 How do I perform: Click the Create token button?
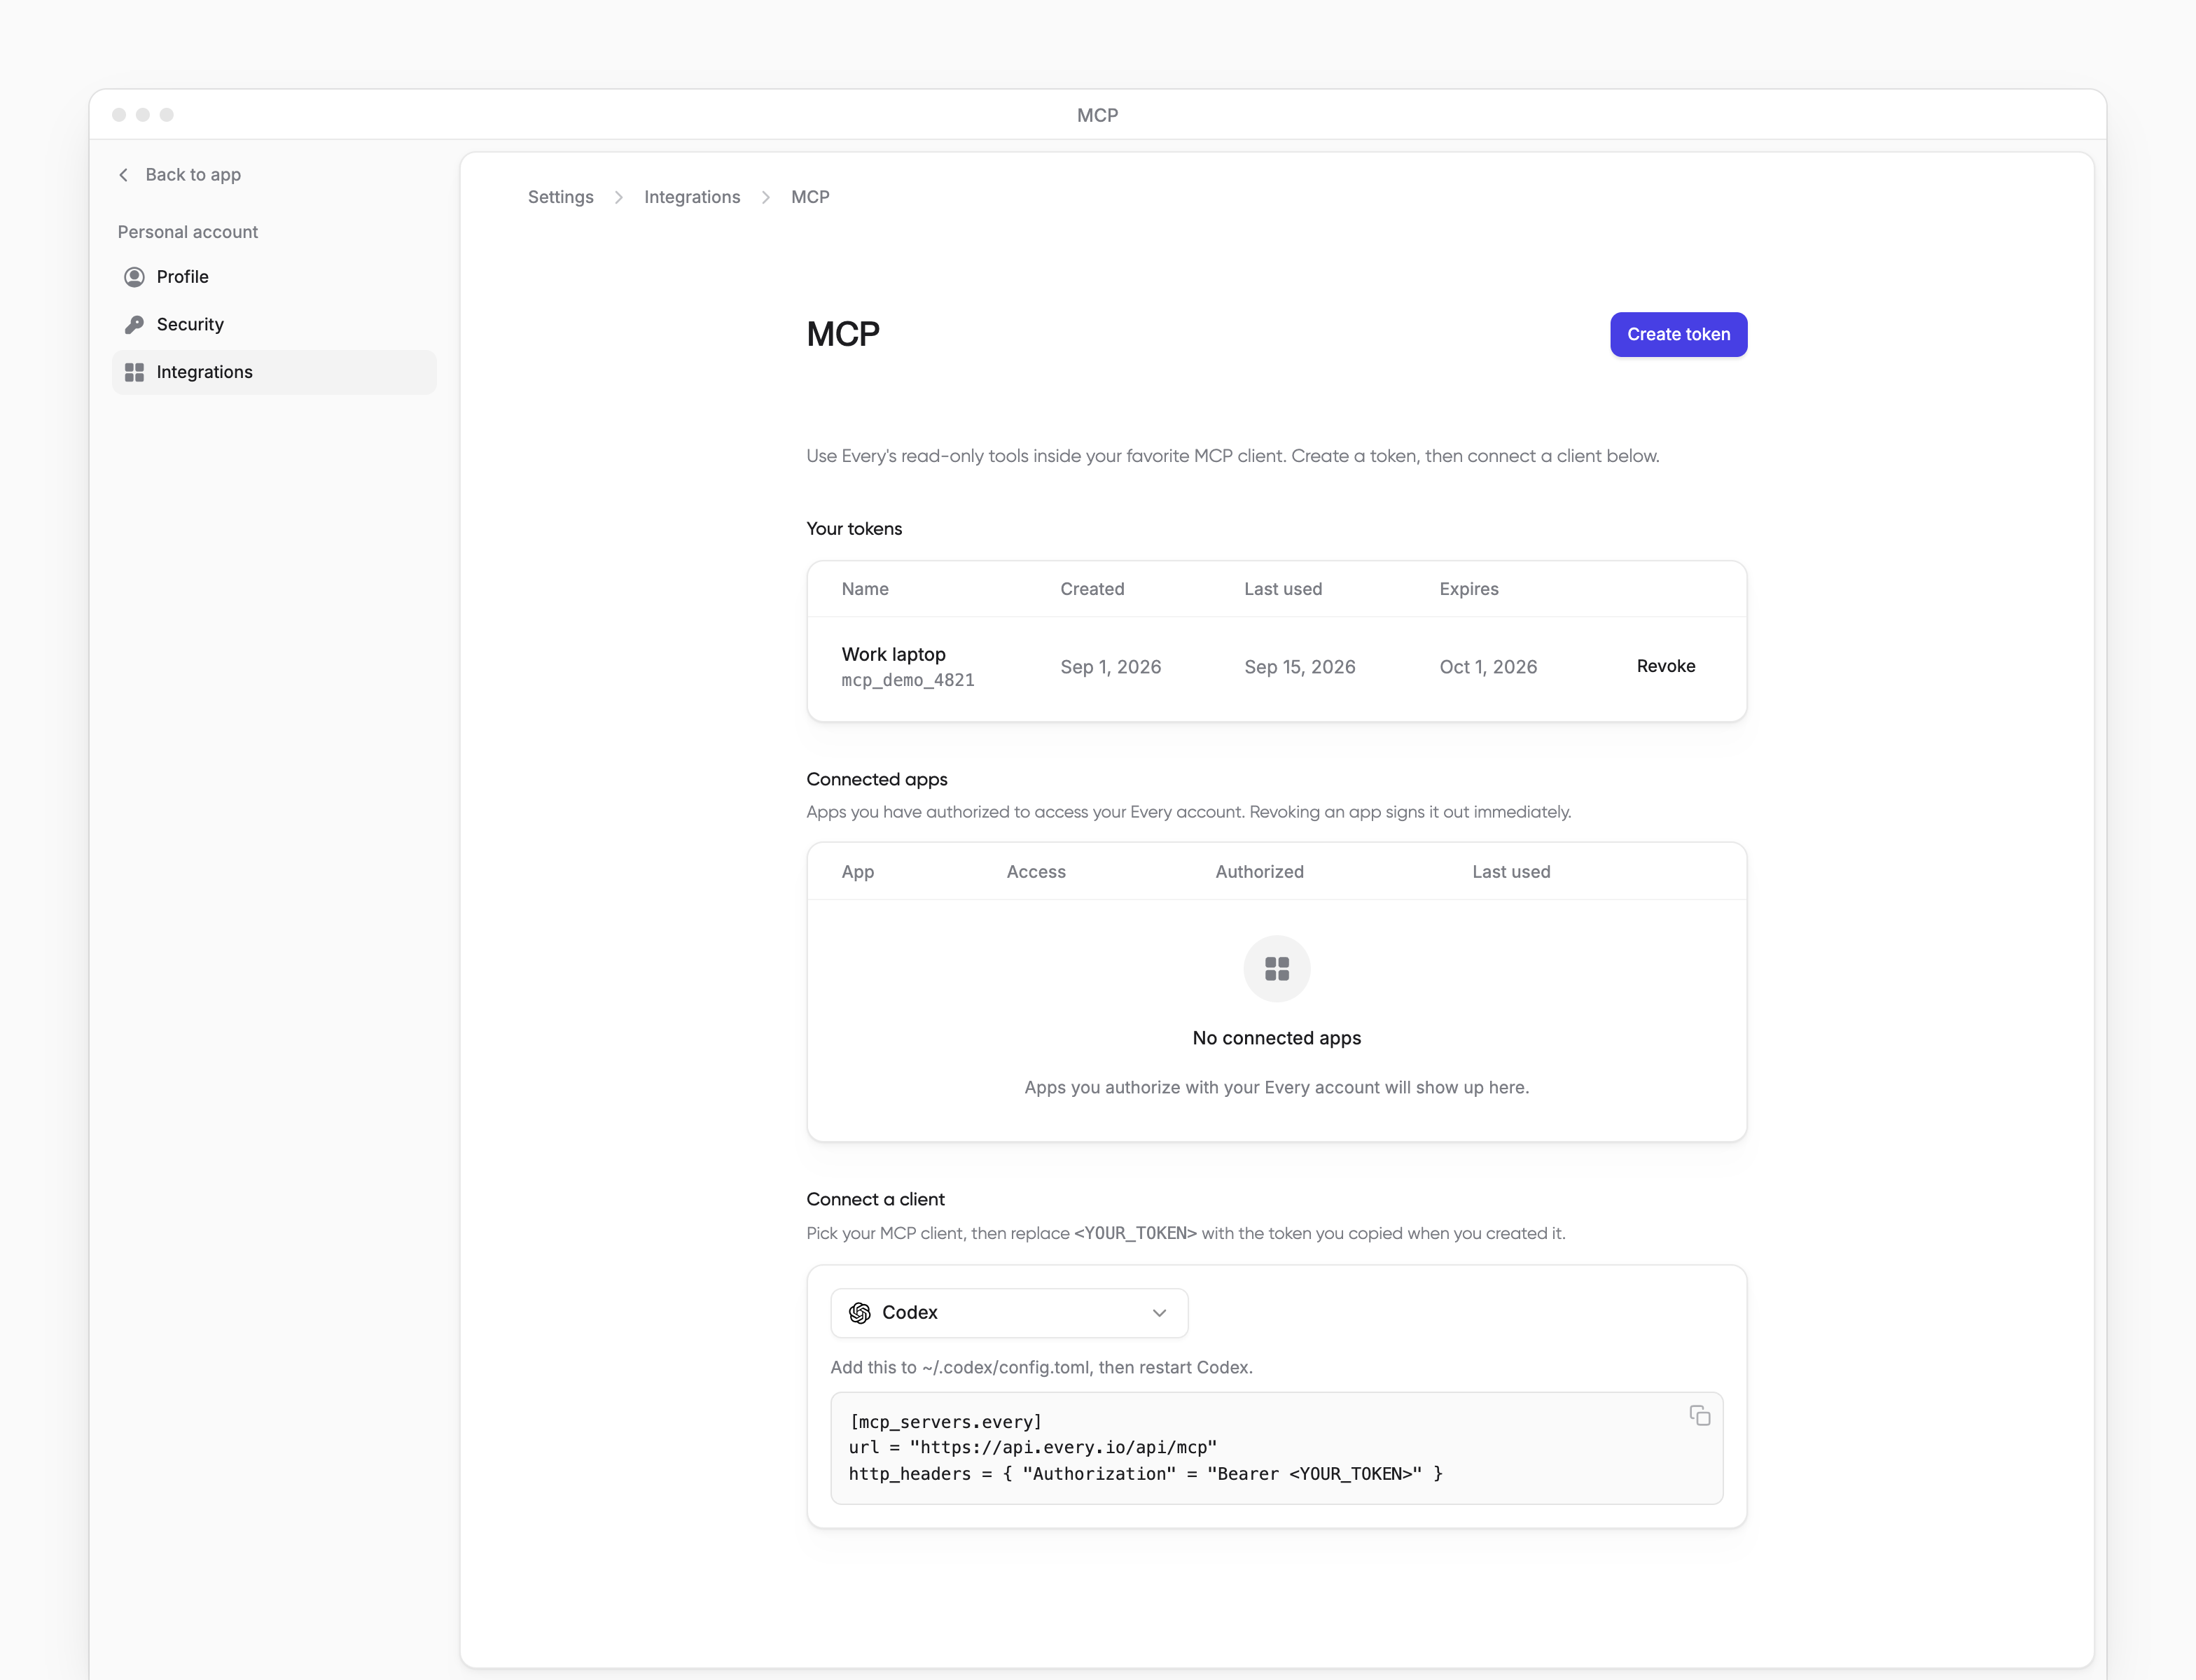(x=1678, y=334)
